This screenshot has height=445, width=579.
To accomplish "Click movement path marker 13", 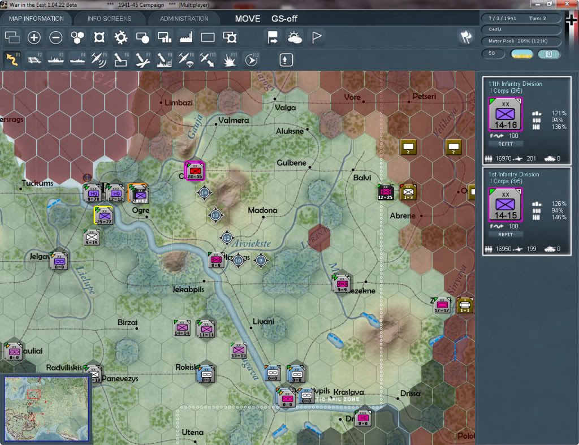I will point(215,215).
